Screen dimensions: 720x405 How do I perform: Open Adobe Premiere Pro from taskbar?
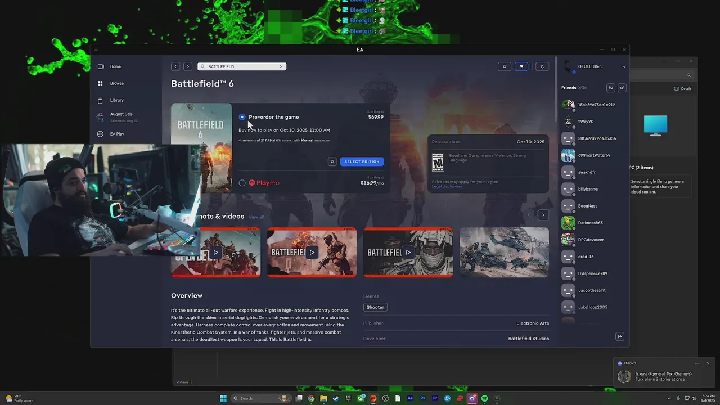[x=435, y=398]
